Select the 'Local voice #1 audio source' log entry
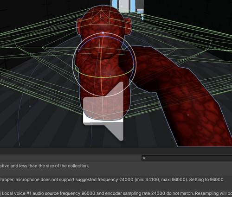 pyautogui.click(x=116, y=193)
